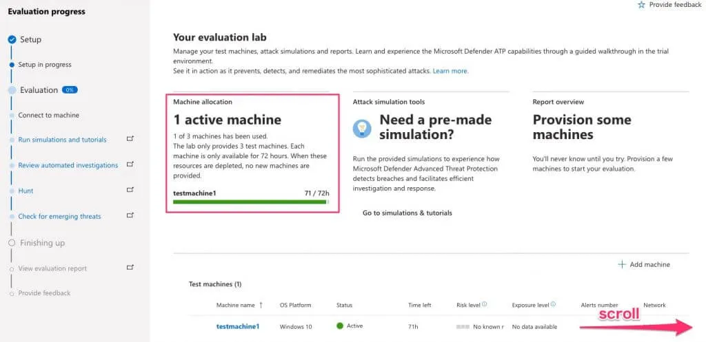Screen dimensions: 706x342
Task: Select the Evaluation step in progress sidebar
Action: [39, 89]
